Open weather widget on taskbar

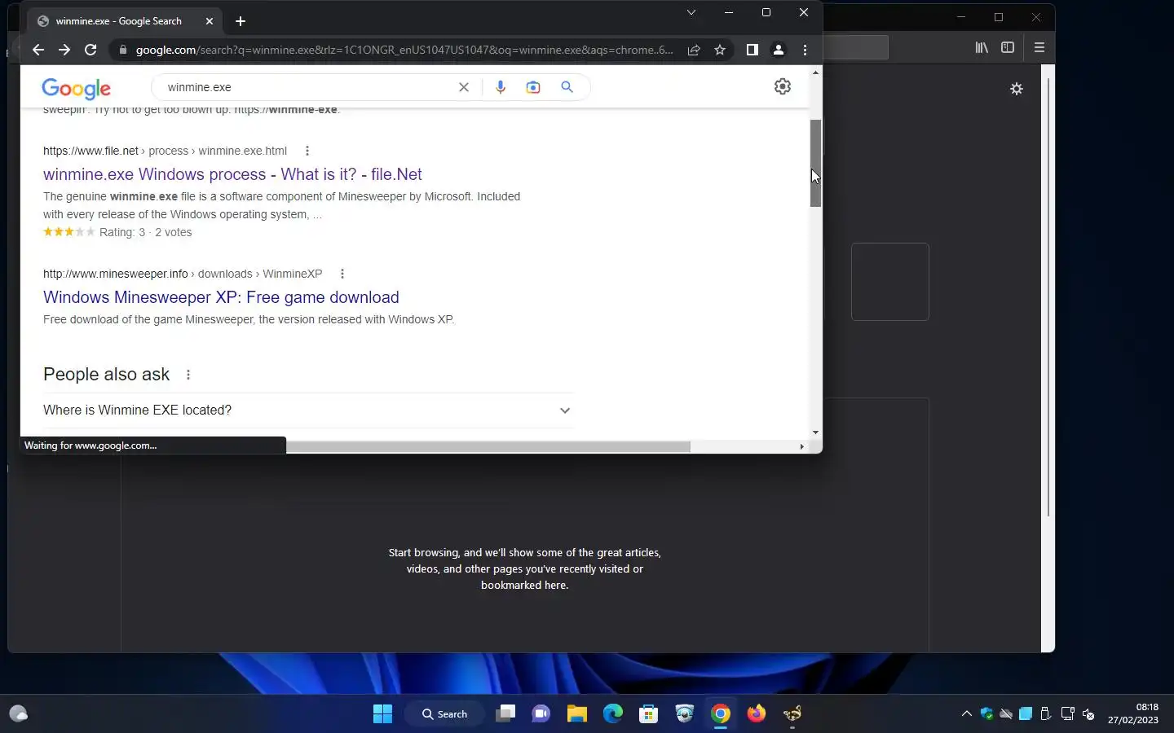[19, 714]
